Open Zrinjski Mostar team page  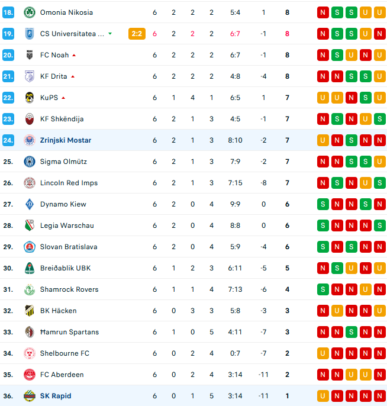pos(66,140)
